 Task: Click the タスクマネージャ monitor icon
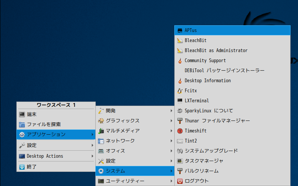pos(180,161)
